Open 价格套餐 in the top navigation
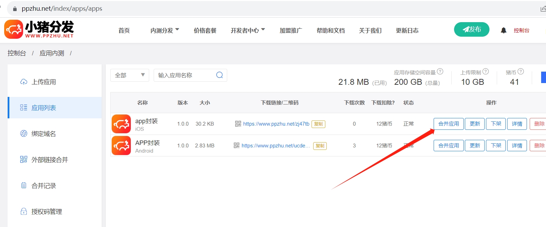 205,30
